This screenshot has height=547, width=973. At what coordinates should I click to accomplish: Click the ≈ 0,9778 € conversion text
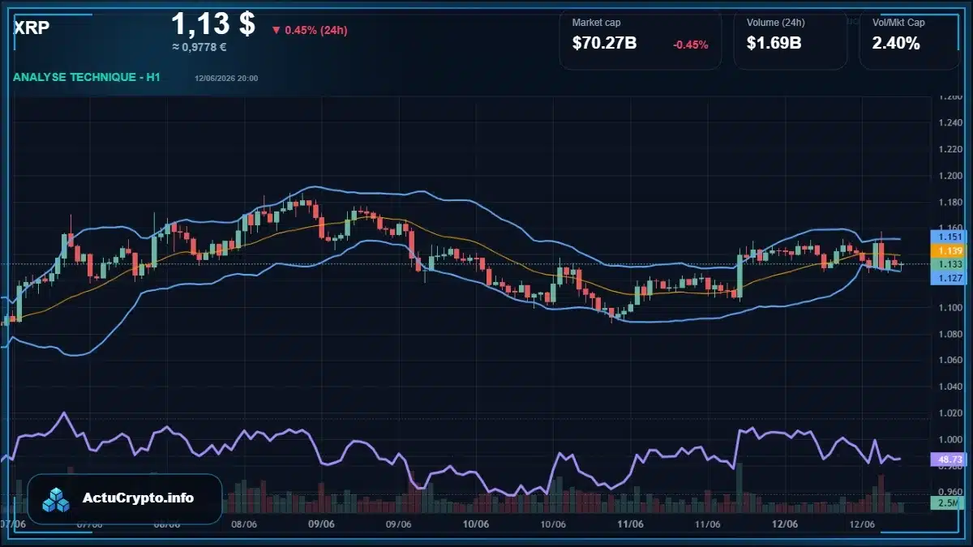click(199, 47)
